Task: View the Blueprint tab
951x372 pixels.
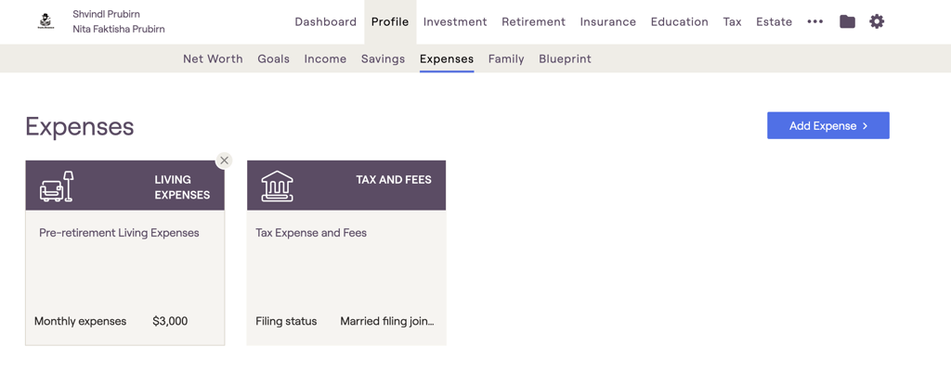Action: [565, 58]
